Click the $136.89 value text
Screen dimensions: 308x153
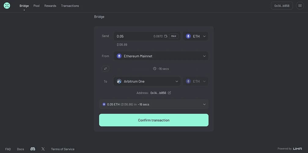click(122, 45)
